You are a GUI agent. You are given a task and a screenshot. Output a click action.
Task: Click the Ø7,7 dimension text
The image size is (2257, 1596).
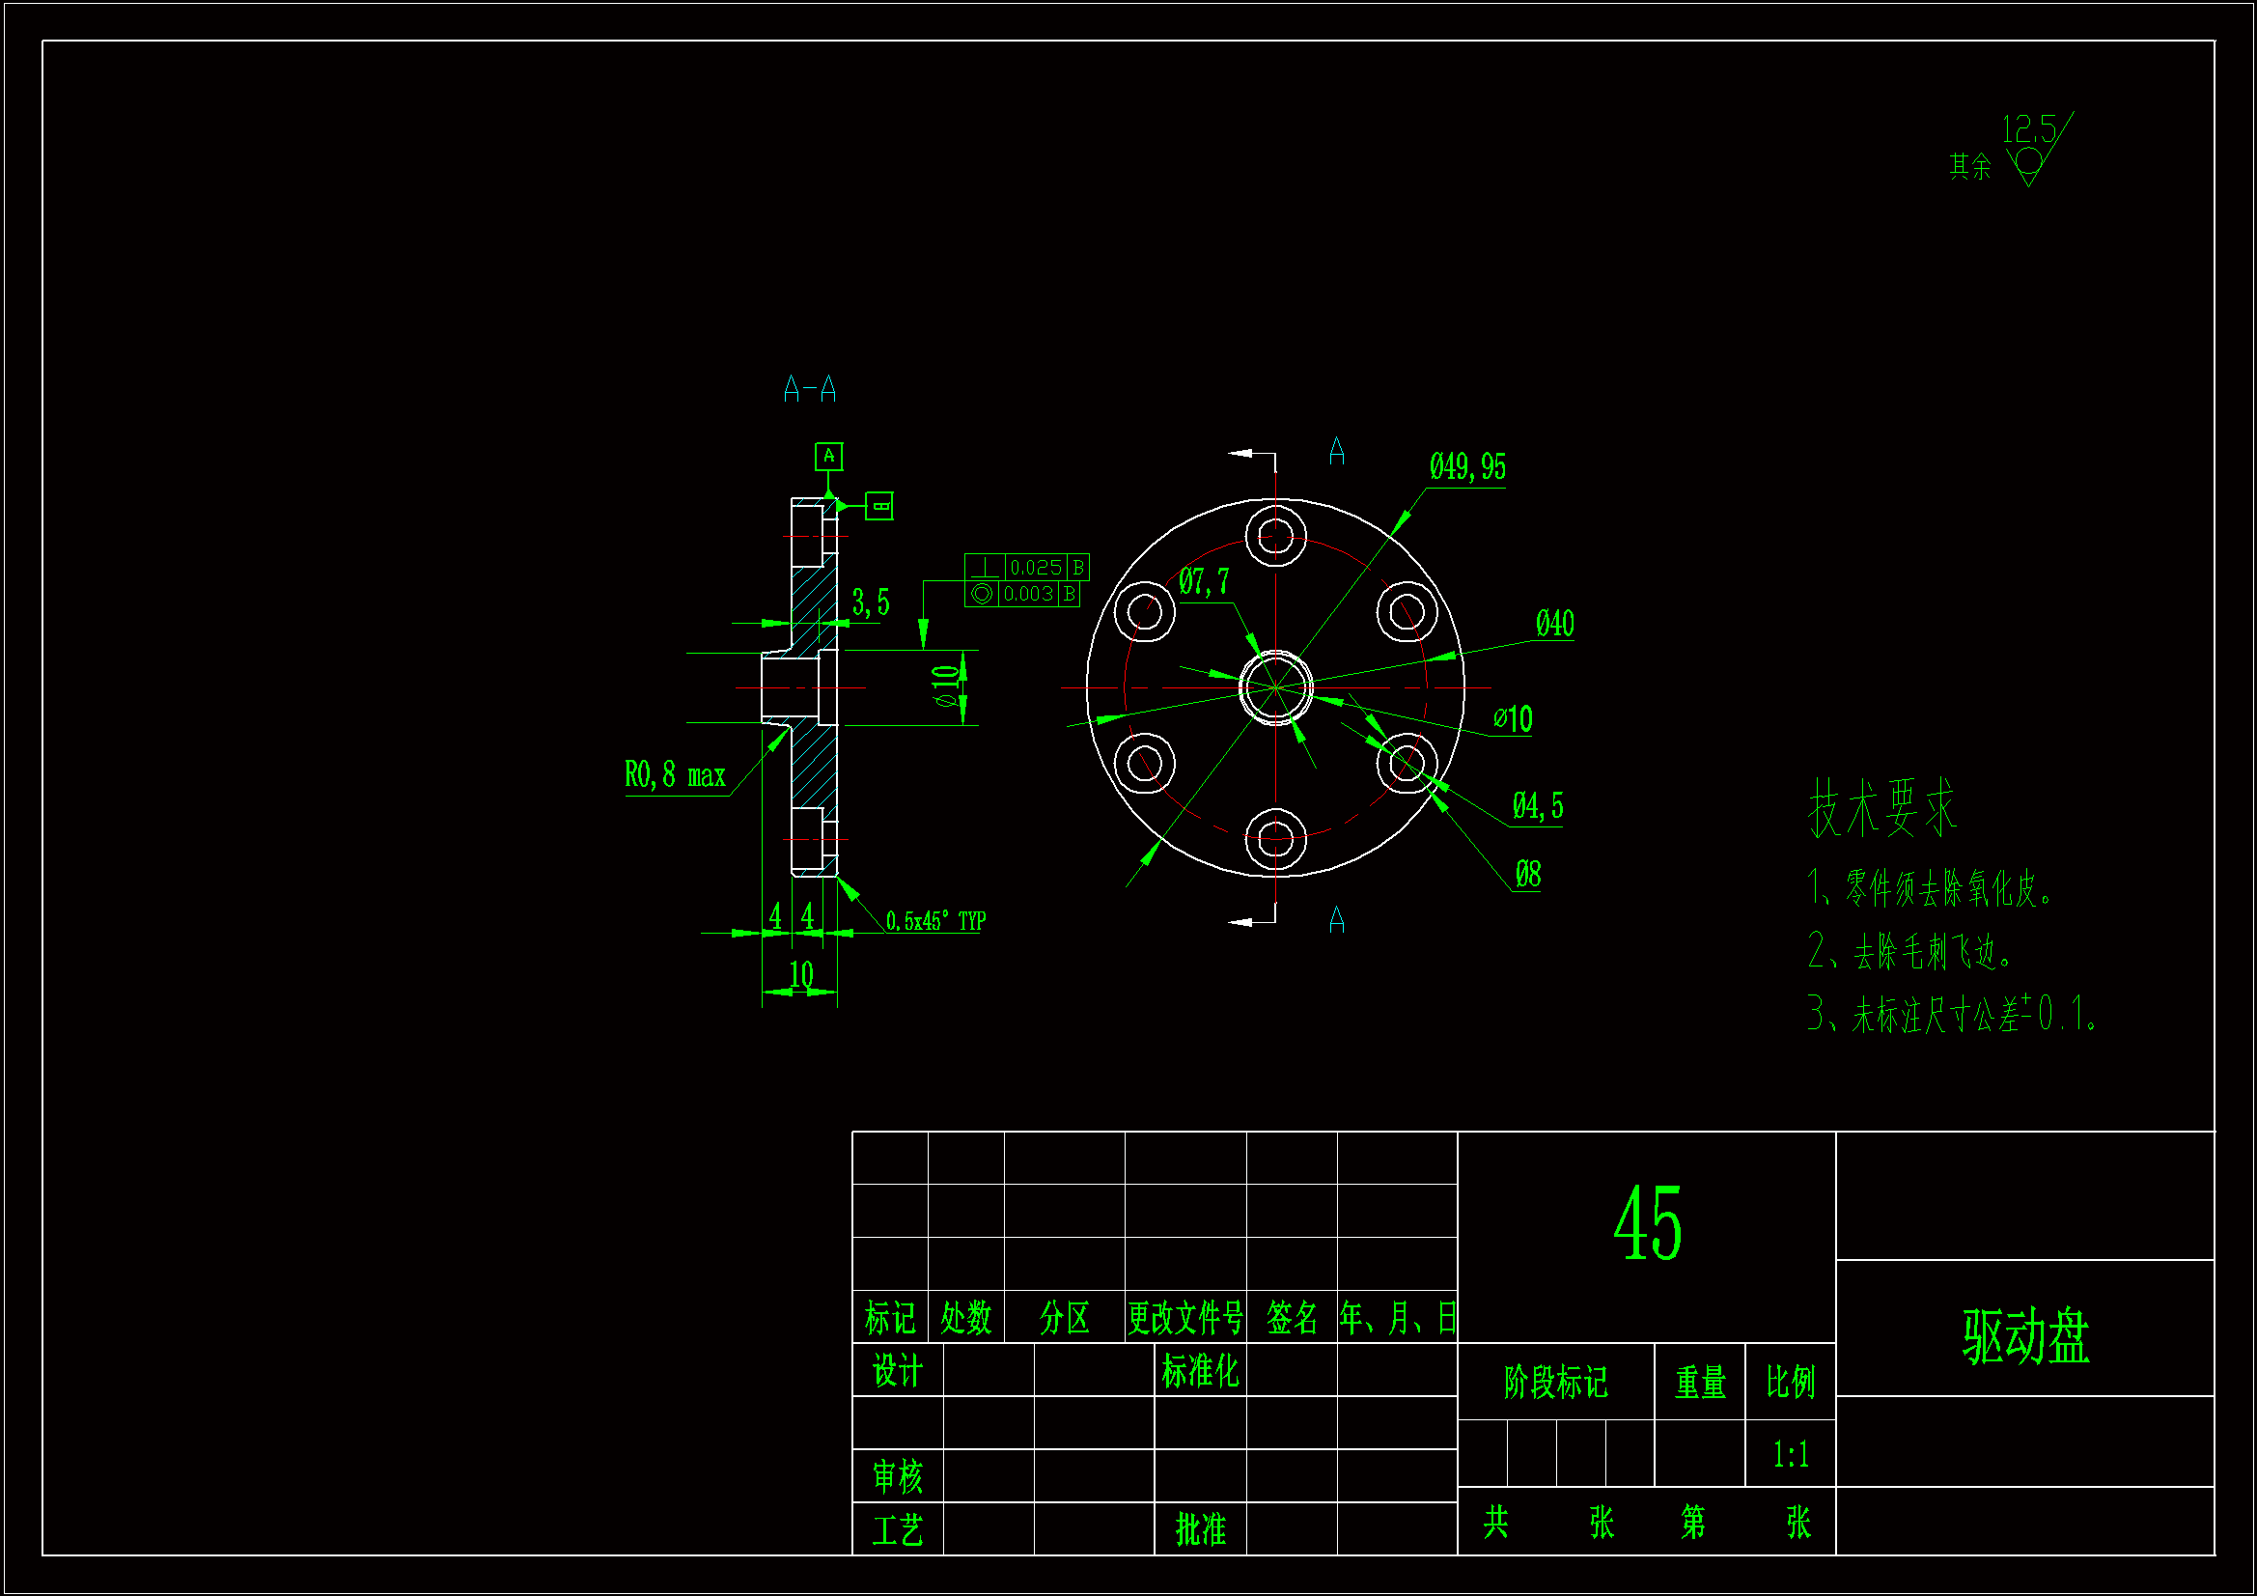click(1203, 582)
